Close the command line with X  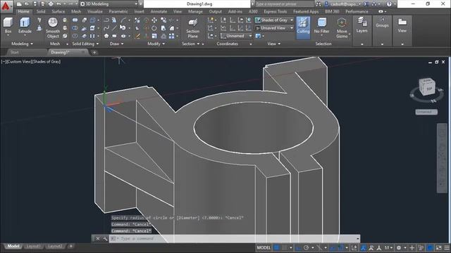click(x=97, y=238)
